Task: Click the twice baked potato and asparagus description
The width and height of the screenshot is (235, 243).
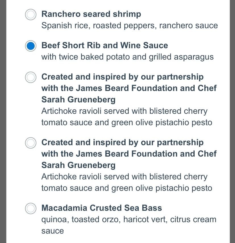Action: pos(127,57)
